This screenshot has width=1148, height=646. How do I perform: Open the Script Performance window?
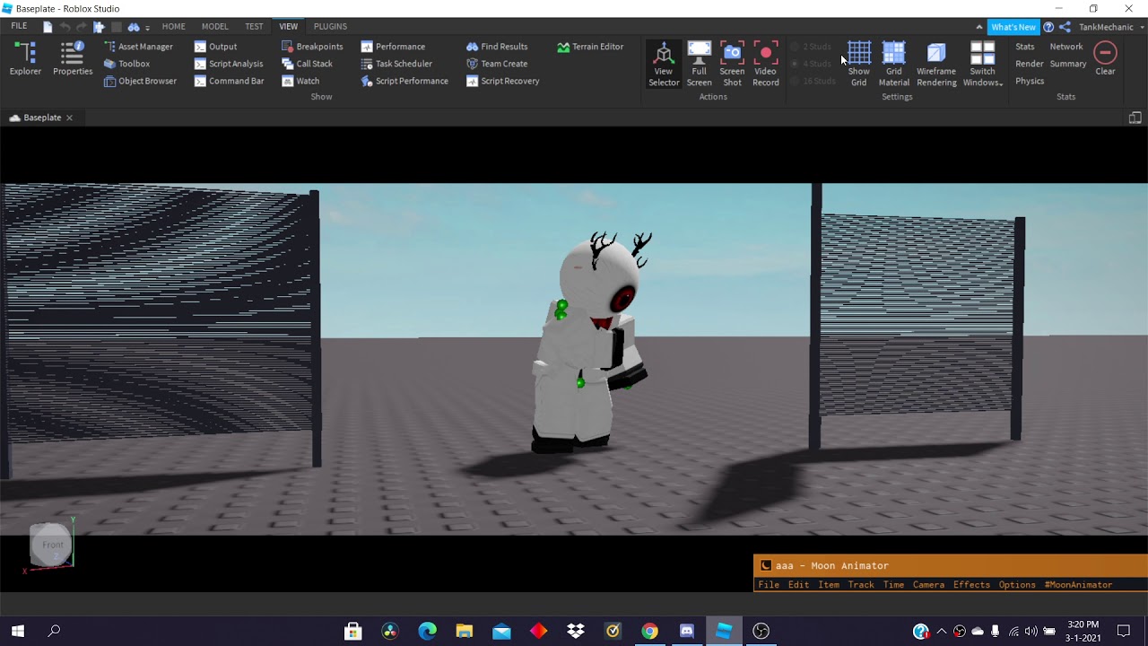pos(404,81)
